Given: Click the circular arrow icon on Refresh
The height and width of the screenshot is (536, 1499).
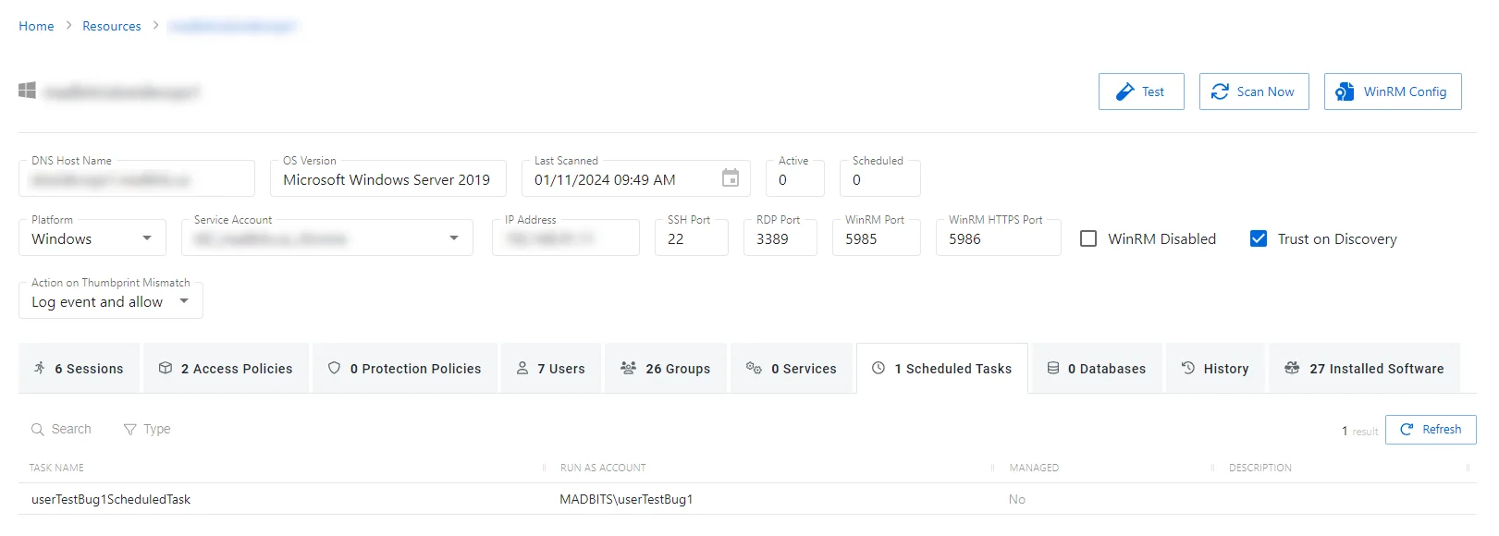Looking at the screenshot, I should tap(1407, 429).
